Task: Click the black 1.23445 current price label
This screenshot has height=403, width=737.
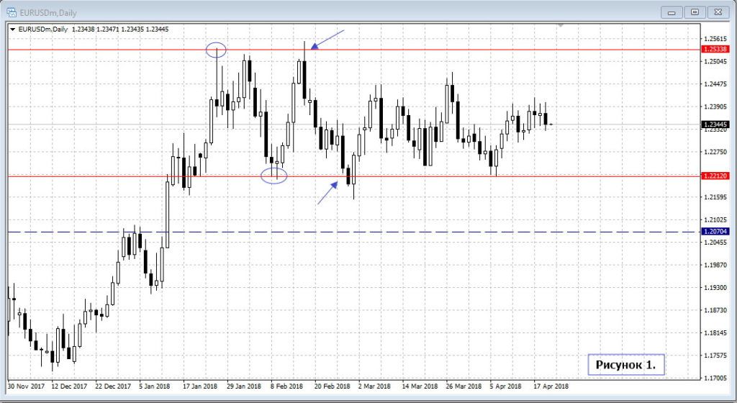Action: 715,124
